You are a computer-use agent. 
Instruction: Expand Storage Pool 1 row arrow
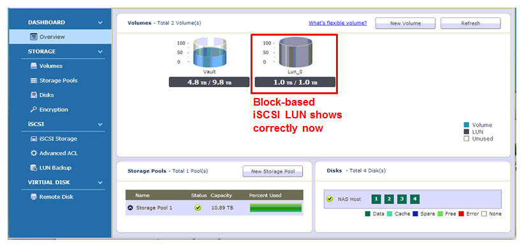[130, 208]
